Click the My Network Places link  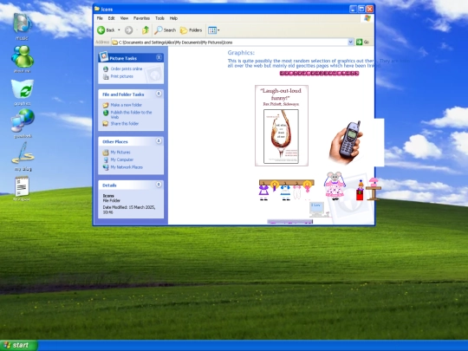click(127, 167)
